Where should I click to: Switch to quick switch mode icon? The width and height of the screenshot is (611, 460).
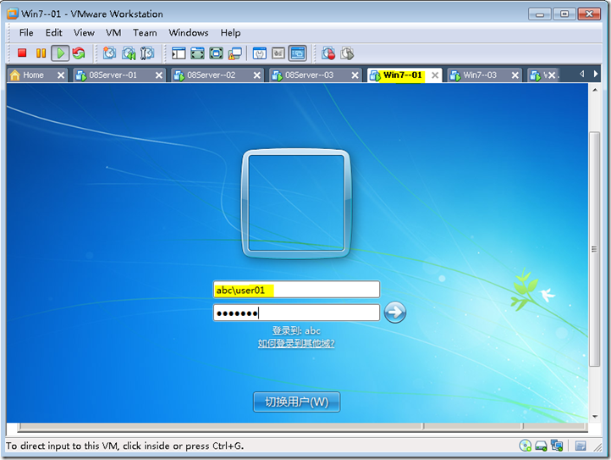coord(217,53)
